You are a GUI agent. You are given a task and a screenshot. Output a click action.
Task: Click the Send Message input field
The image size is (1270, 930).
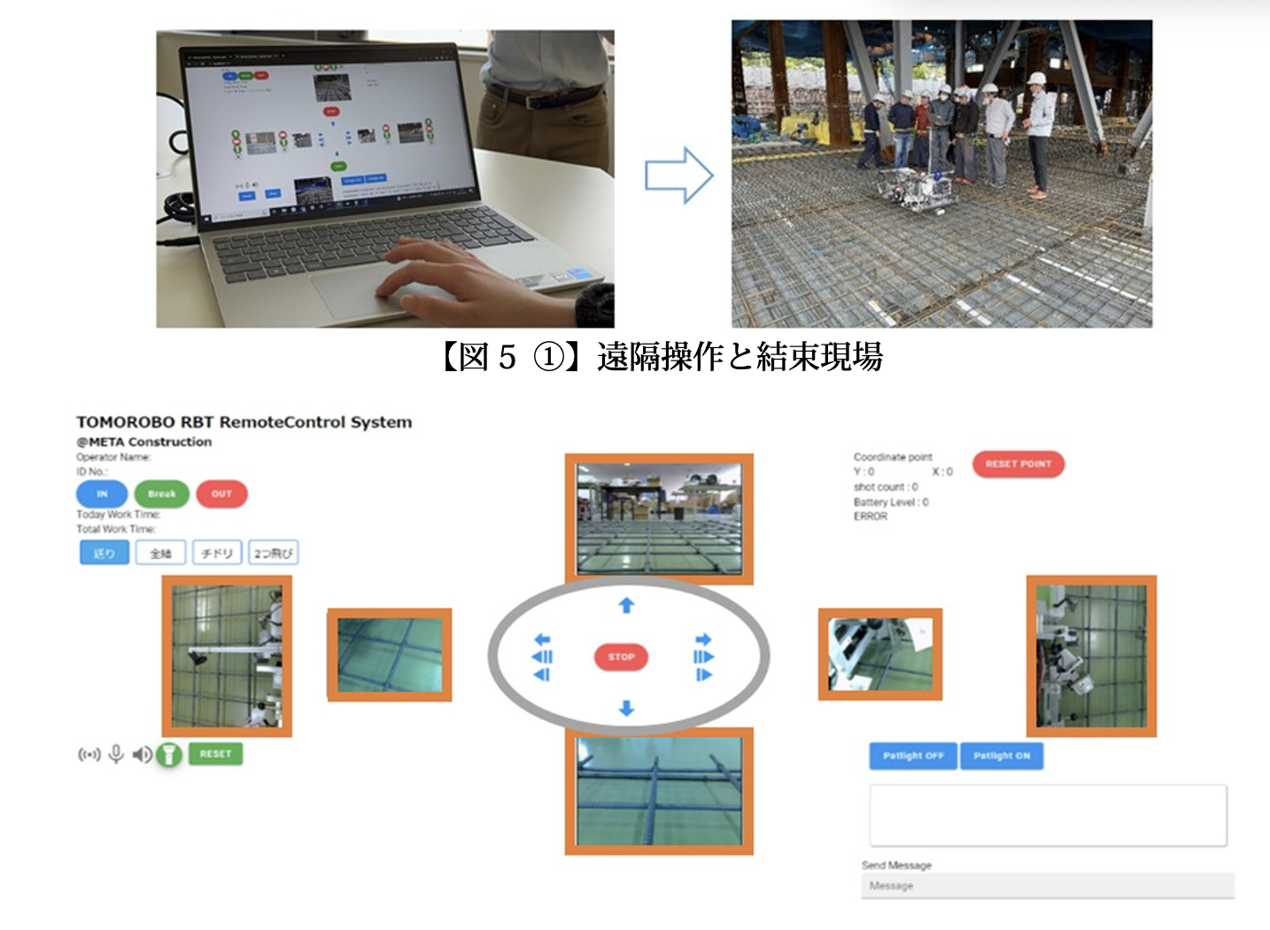coord(1048,886)
